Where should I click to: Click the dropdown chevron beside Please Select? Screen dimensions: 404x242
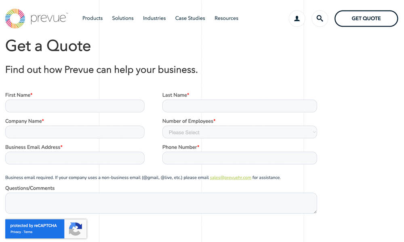(x=314, y=132)
